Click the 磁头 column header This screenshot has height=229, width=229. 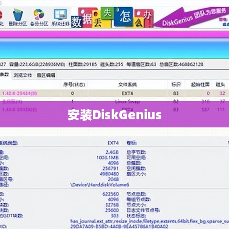point(220,84)
